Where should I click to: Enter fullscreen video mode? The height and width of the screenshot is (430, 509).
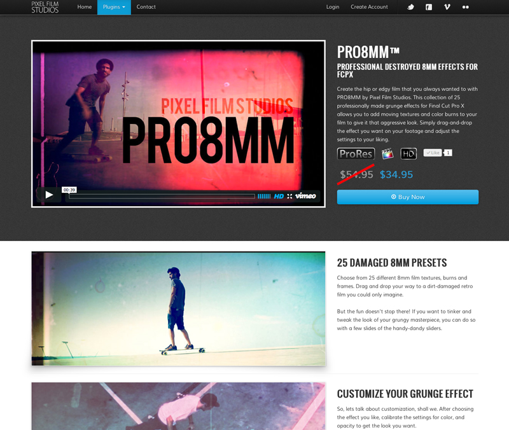coord(289,196)
